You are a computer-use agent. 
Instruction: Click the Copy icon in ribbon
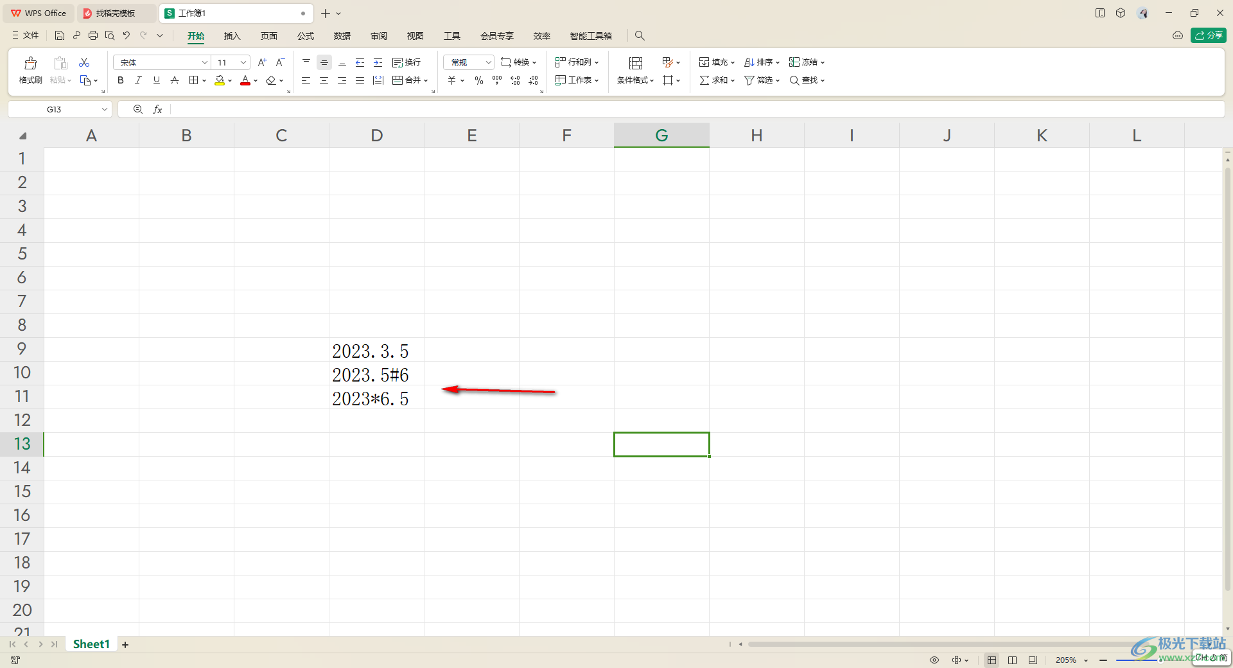tap(85, 80)
